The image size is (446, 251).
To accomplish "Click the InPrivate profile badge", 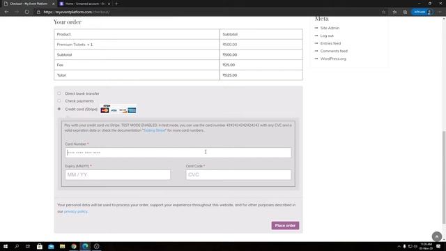I will tap(423, 12).
